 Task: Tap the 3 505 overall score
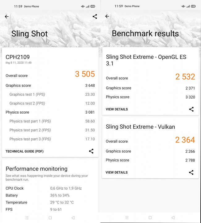pyautogui.click(x=85, y=74)
